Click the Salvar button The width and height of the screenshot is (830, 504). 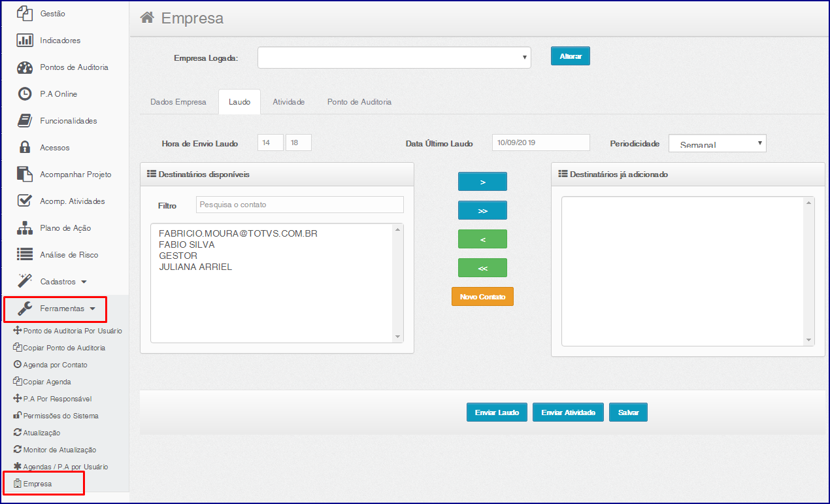tap(628, 412)
